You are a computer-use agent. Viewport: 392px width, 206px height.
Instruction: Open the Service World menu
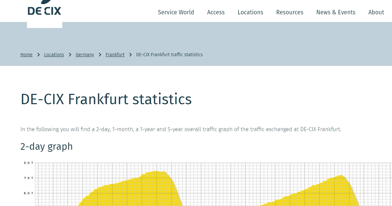[x=176, y=12]
